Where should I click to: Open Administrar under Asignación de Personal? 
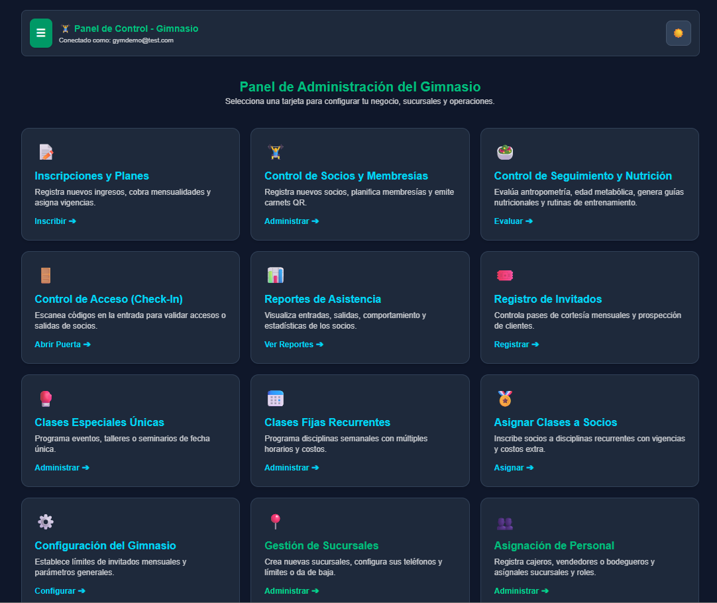click(522, 590)
